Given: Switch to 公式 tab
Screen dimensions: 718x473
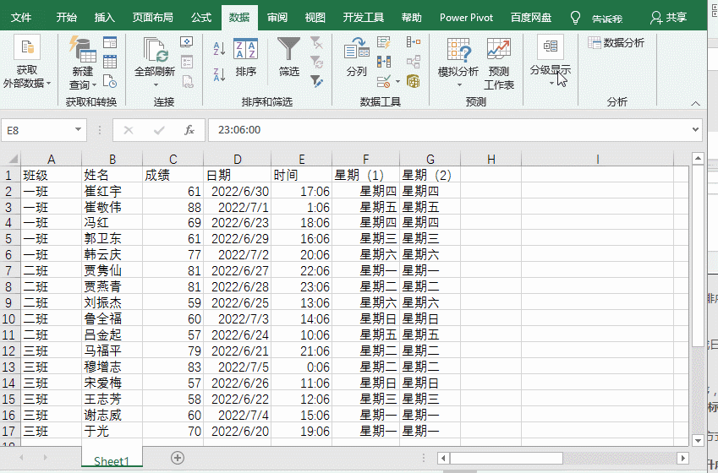Looking at the screenshot, I should tap(201, 18).
